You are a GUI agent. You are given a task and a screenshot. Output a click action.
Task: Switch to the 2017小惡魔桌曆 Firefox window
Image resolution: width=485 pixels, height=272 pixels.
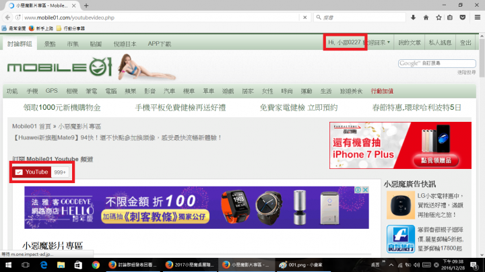(190, 265)
